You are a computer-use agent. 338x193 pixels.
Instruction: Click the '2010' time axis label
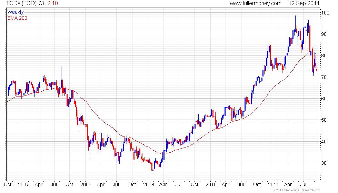(x=211, y=185)
